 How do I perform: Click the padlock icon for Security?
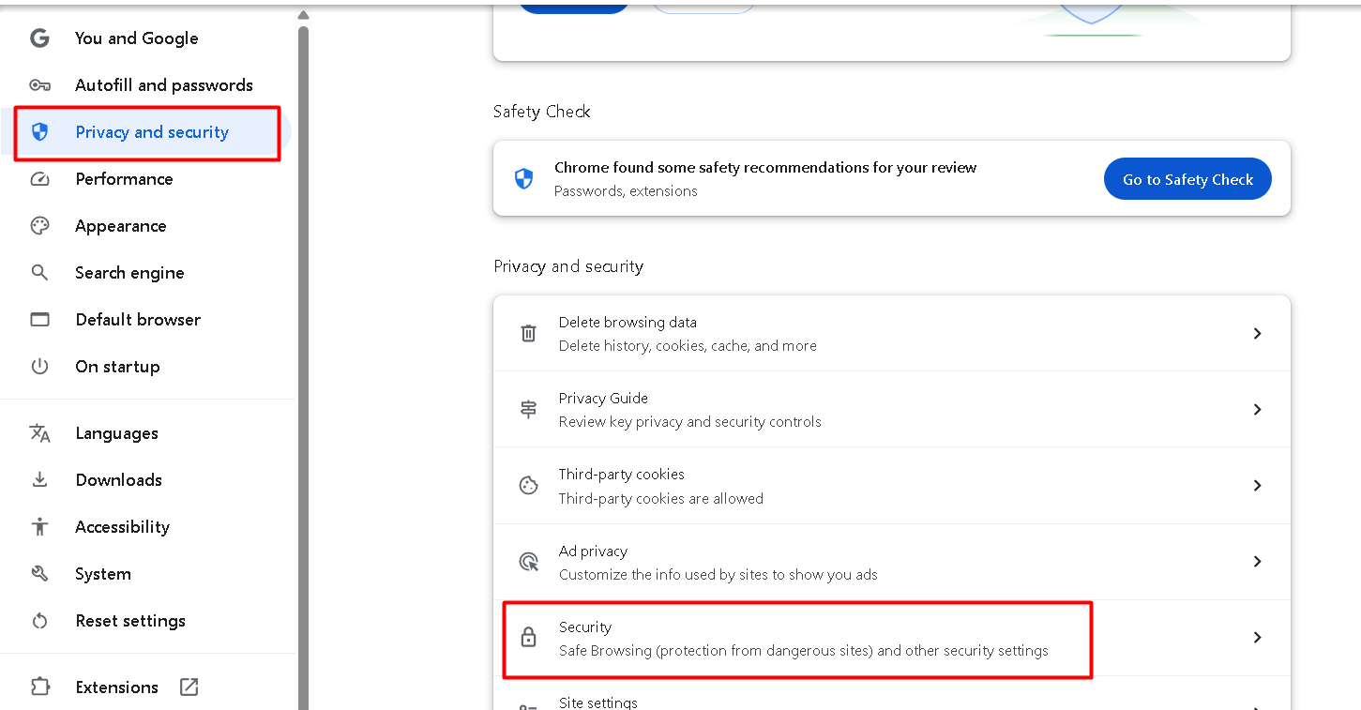(x=529, y=638)
